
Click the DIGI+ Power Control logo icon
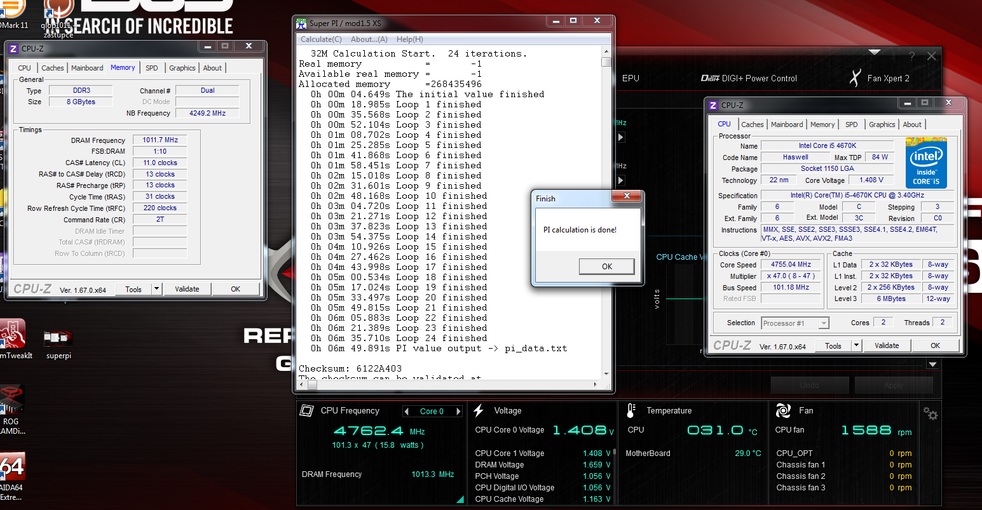709,78
